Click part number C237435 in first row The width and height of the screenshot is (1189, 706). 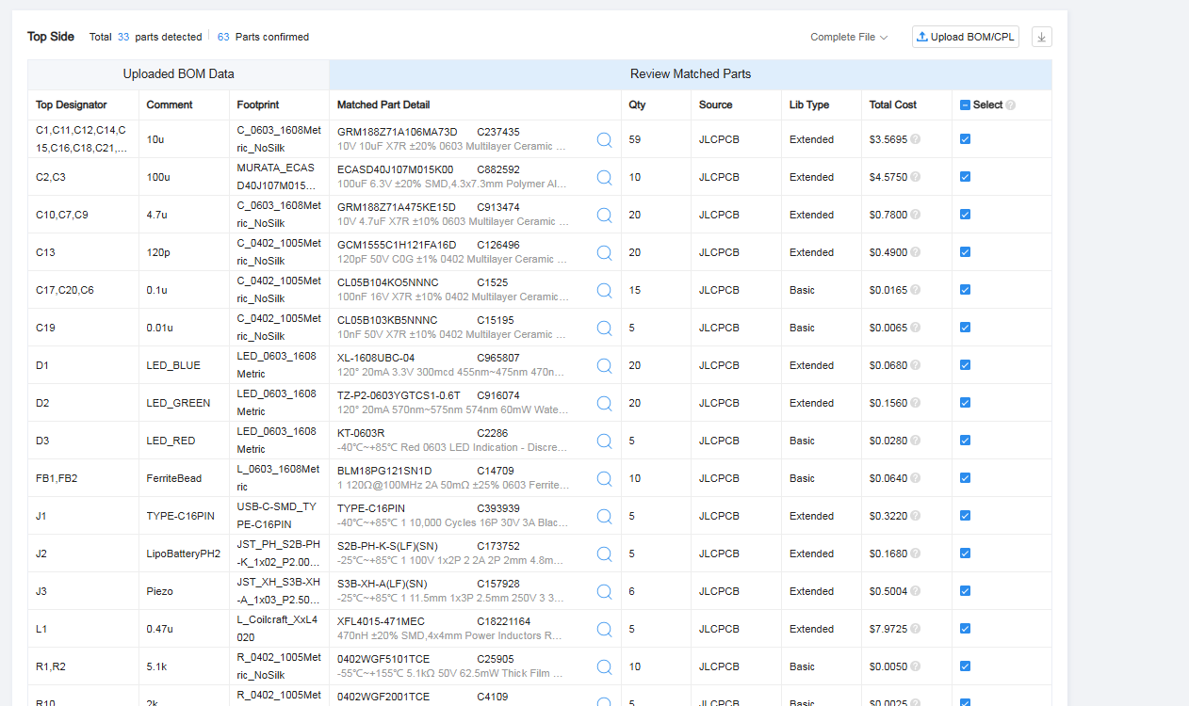(x=497, y=132)
